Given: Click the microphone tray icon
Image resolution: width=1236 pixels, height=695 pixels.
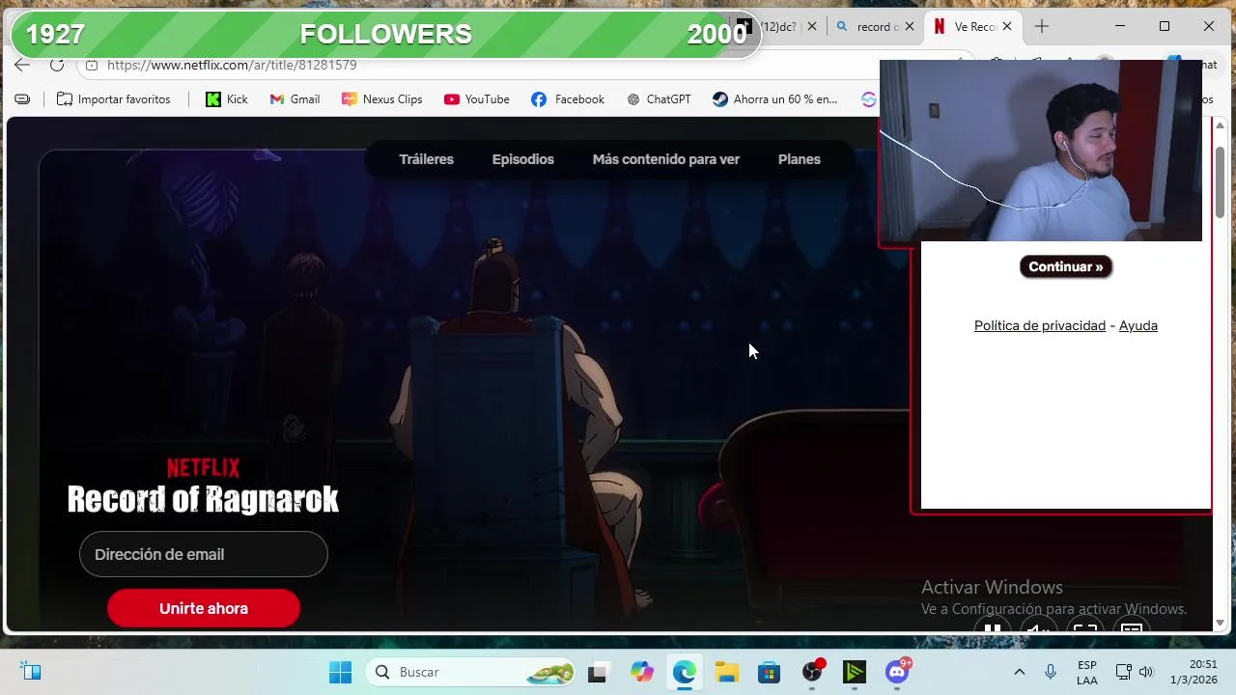Looking at the screenshot, I should coord(1050,672).
